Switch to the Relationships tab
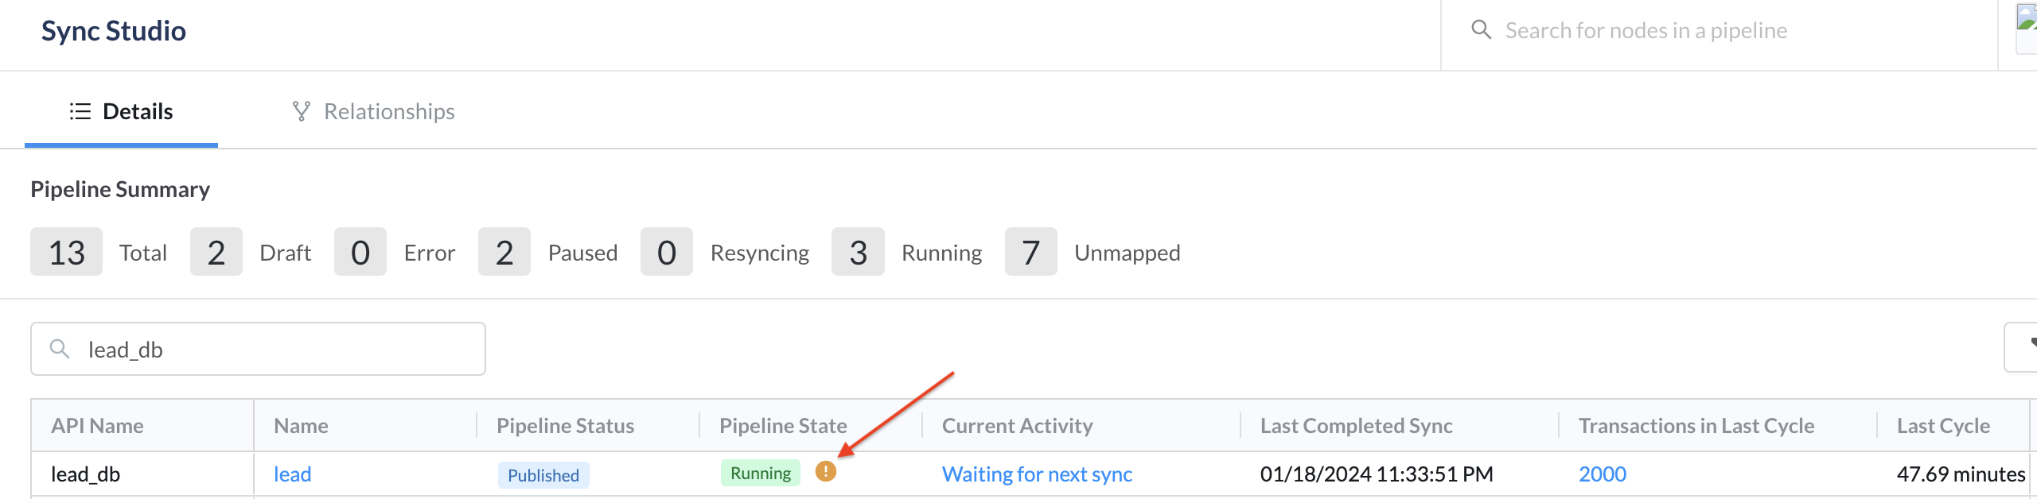Screen dimensions: 2037x499 click(x=373, y=111)
